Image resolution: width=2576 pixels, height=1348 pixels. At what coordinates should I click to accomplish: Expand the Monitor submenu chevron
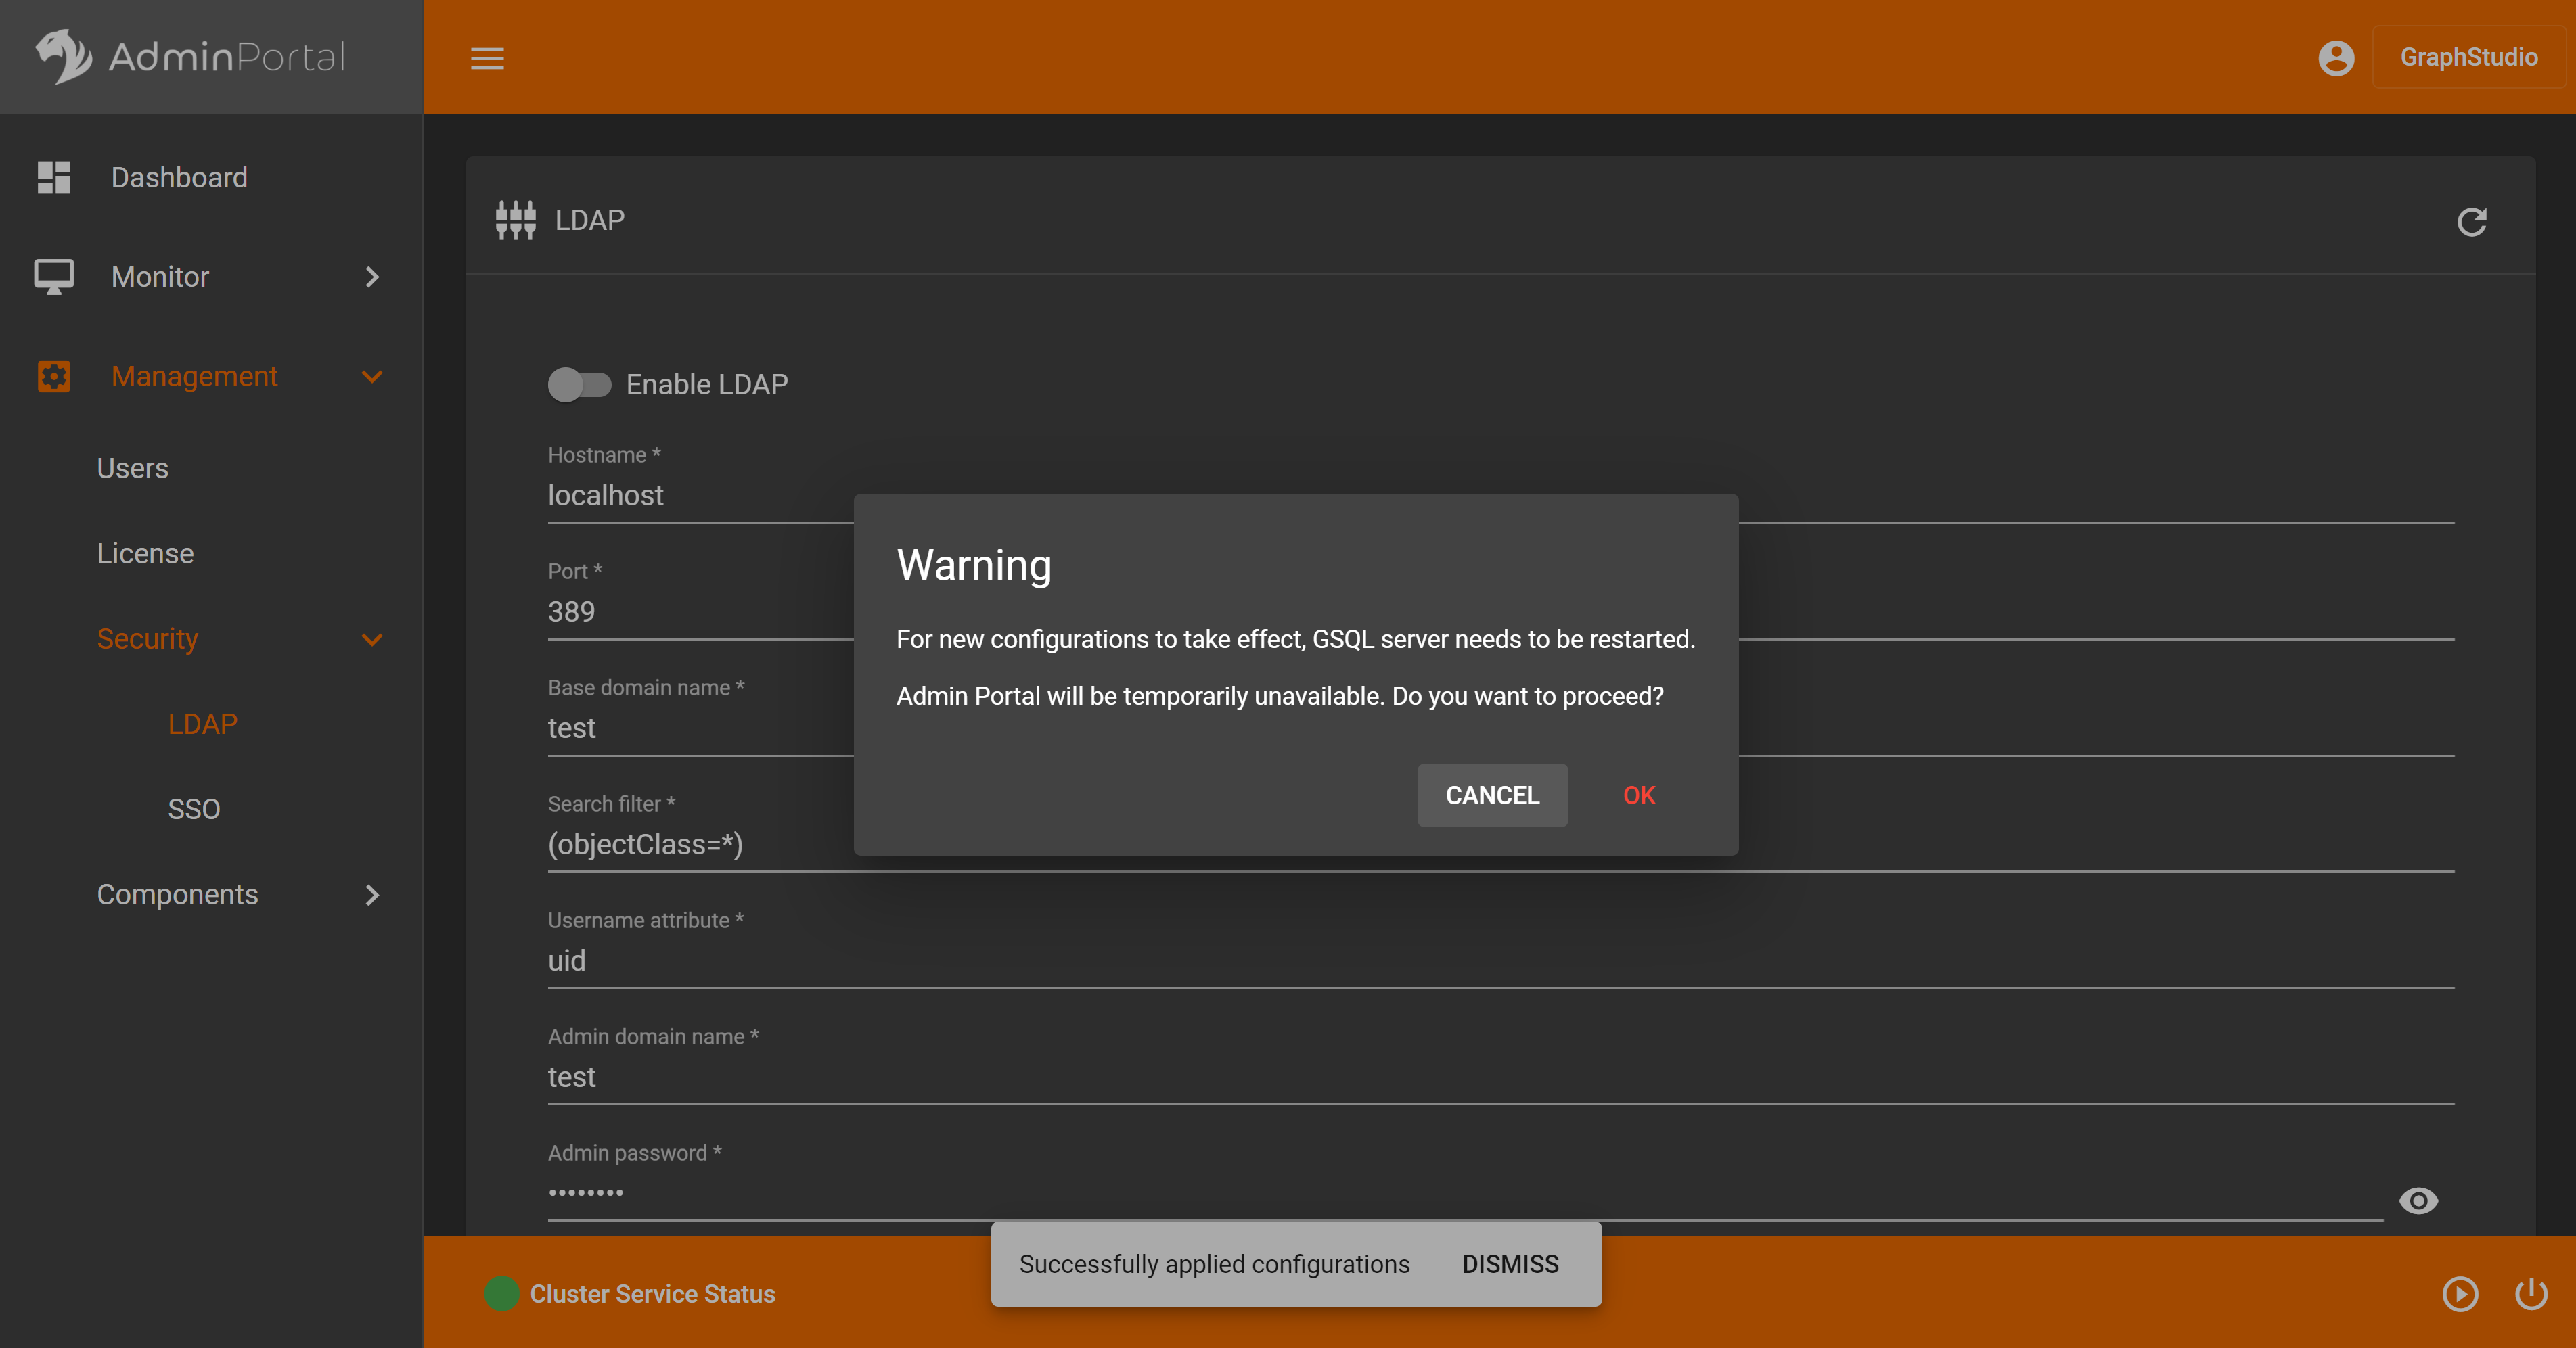(x=372, y=277)
